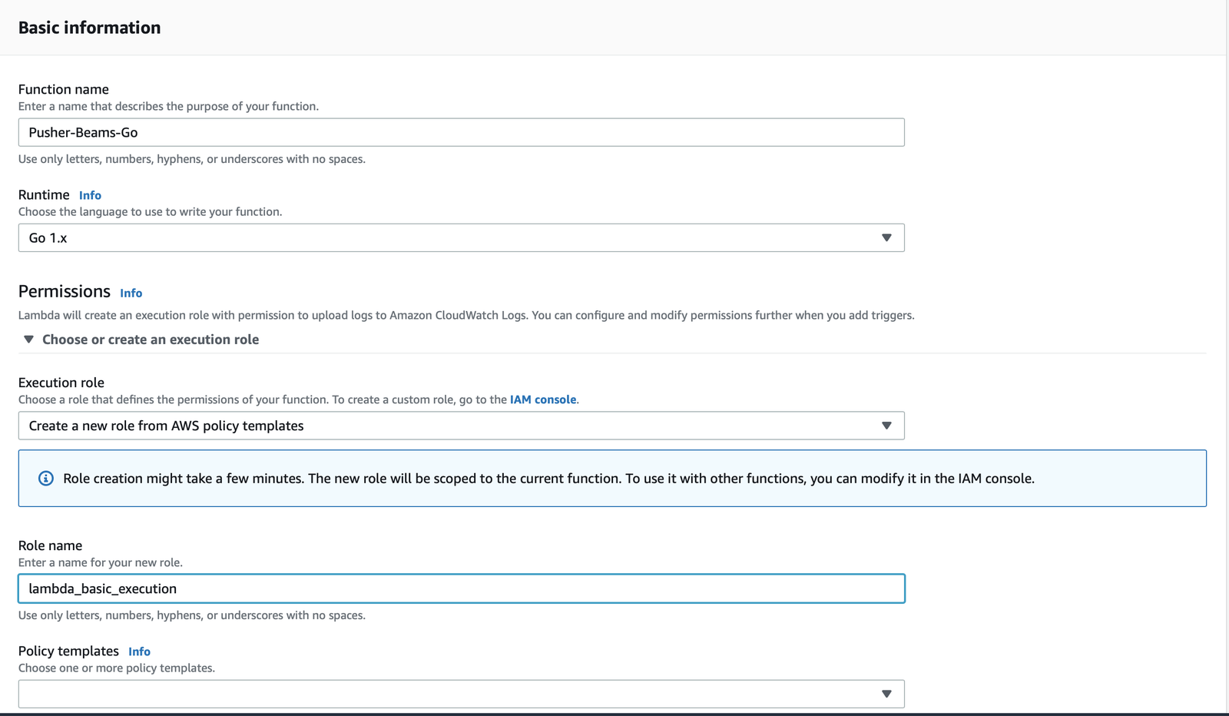Viewport: 1229px width, 716px height.
Task: Open the Info link next to Permissions
Action: (131, 293)
